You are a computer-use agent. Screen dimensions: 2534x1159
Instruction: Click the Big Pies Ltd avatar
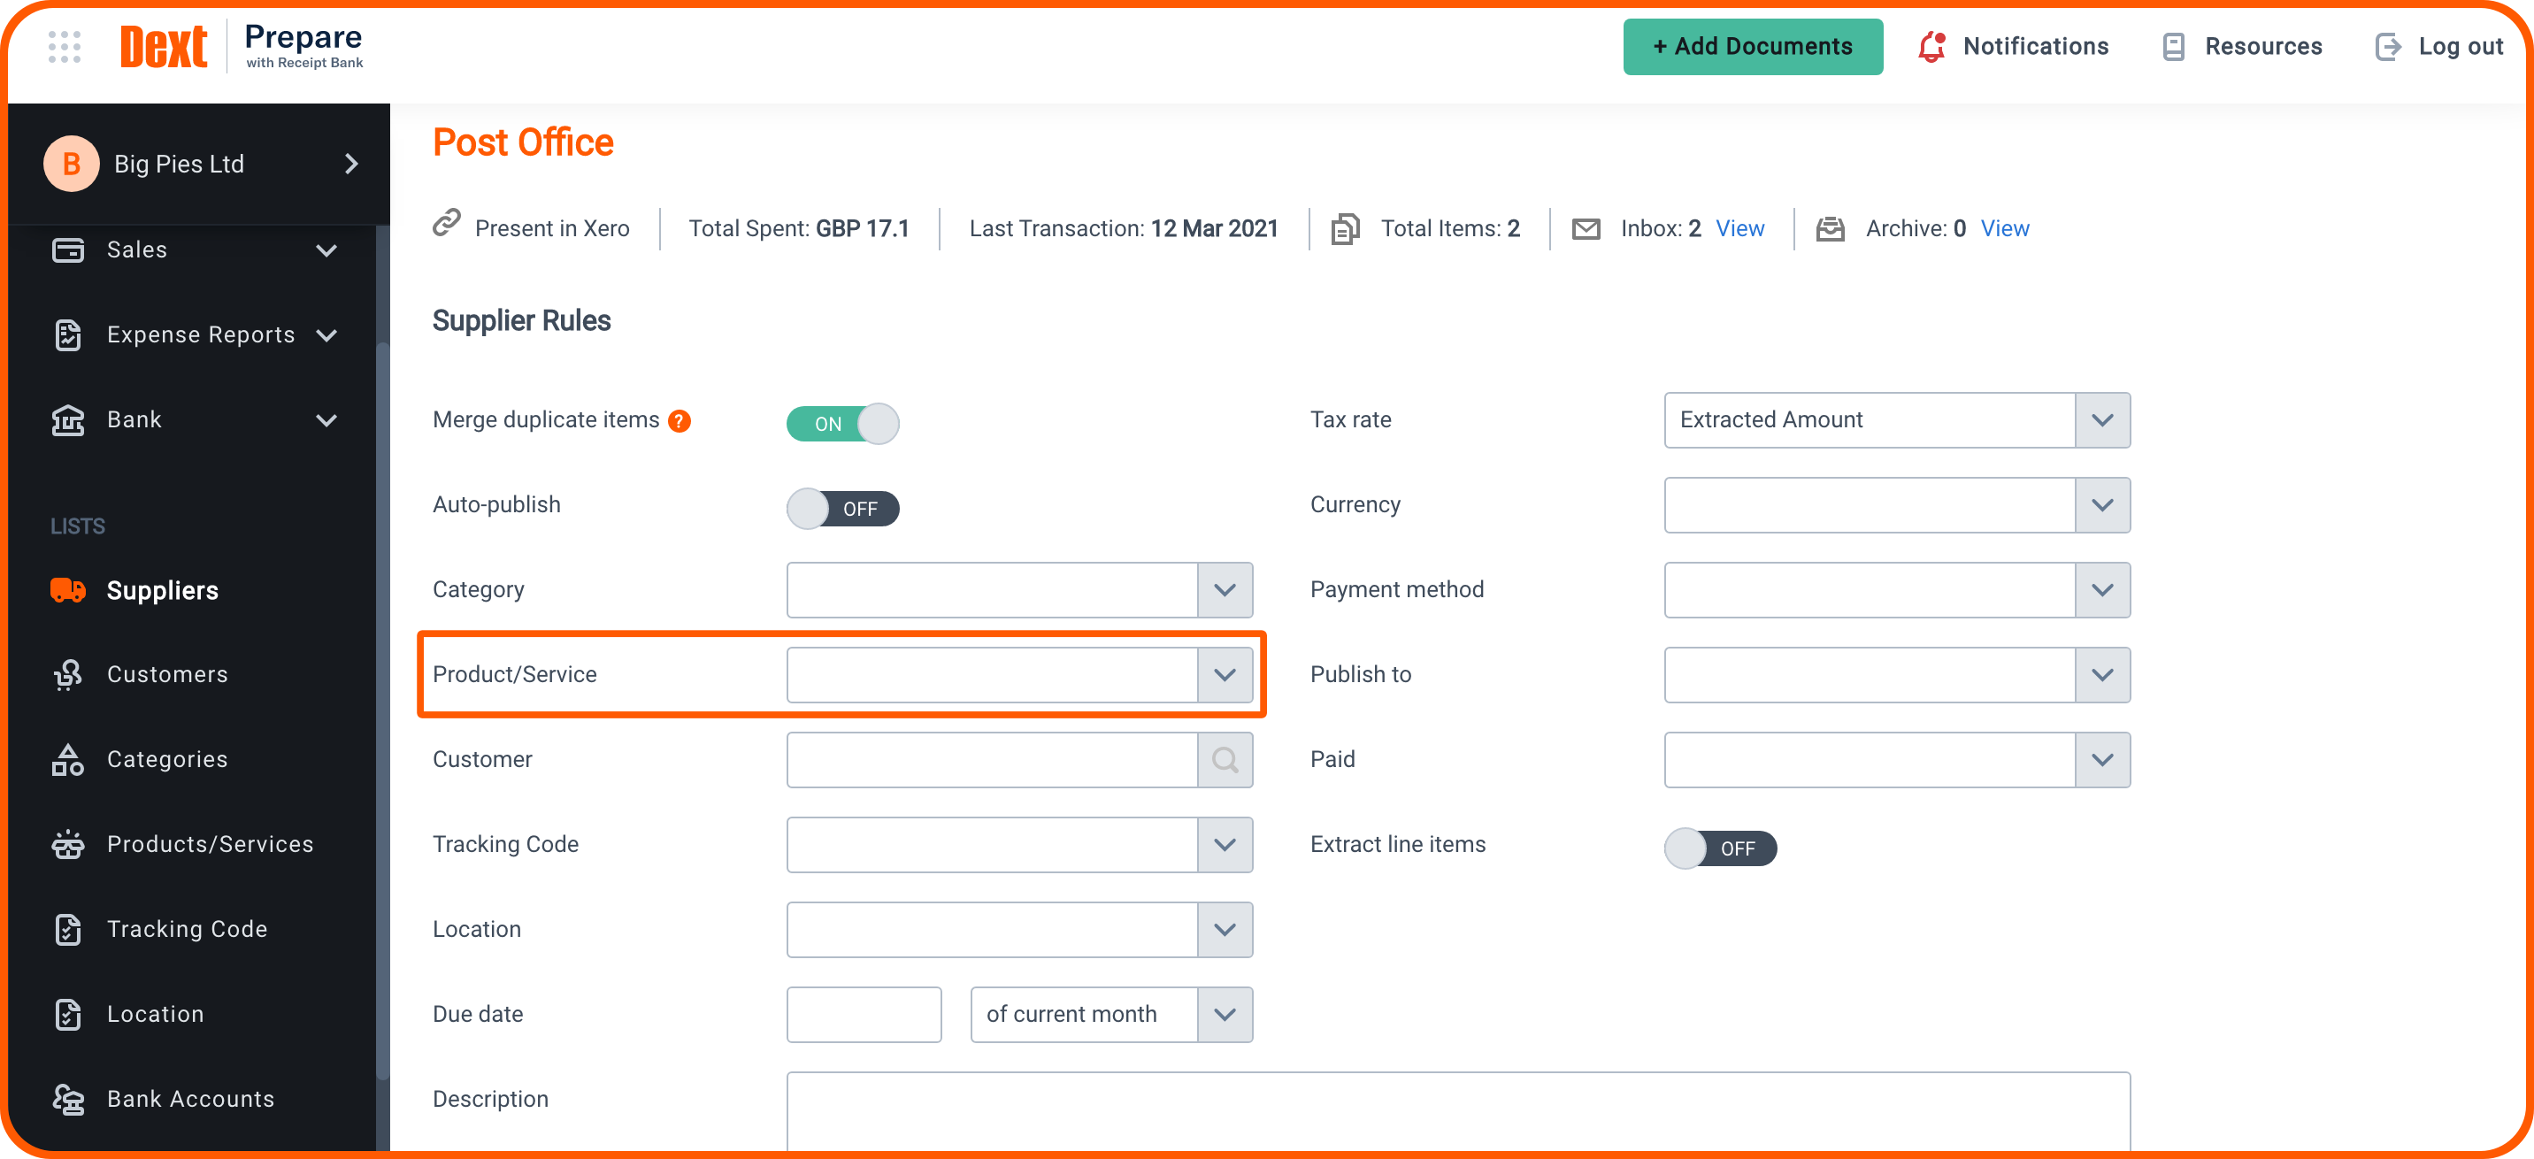pos(71,164)
